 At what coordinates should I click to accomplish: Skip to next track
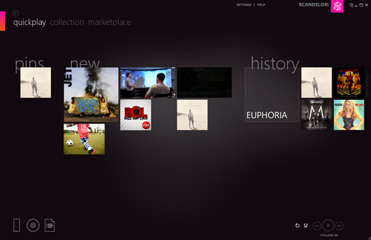click(339, 226)
